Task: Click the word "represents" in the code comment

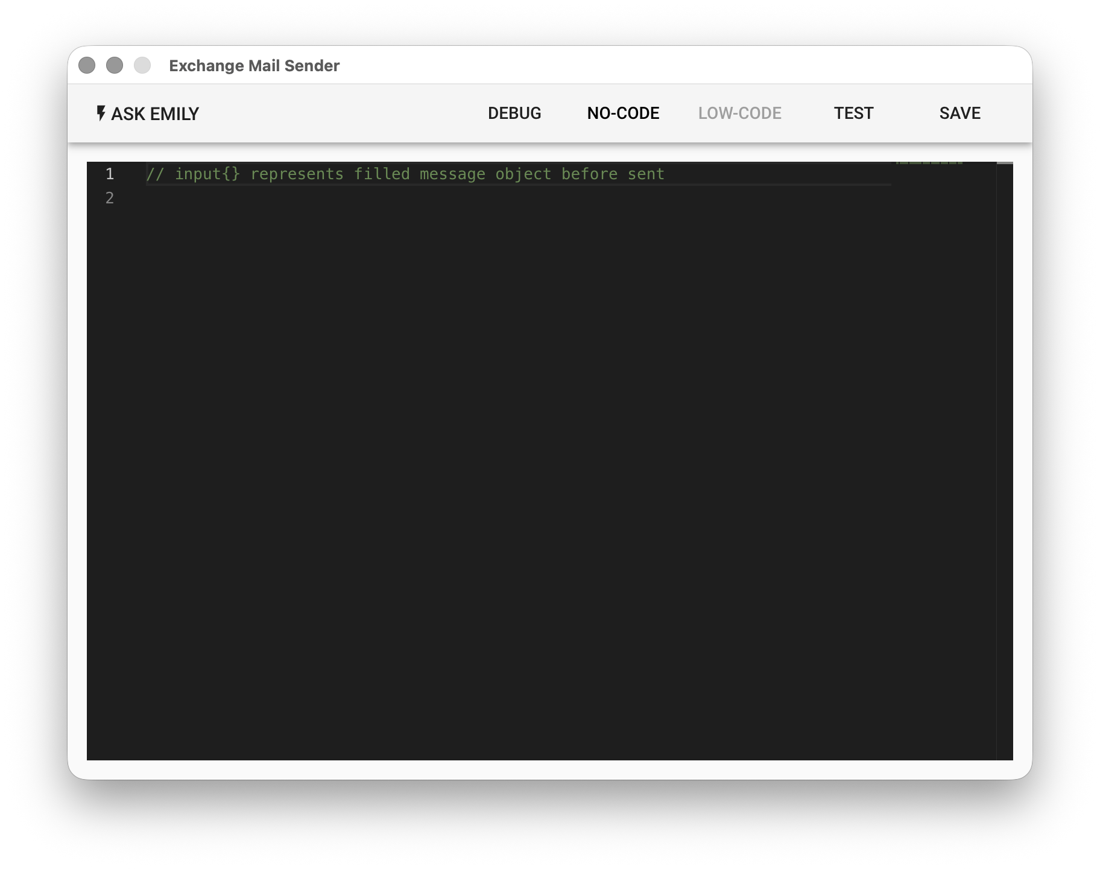Action: click(x=297, y=174)
